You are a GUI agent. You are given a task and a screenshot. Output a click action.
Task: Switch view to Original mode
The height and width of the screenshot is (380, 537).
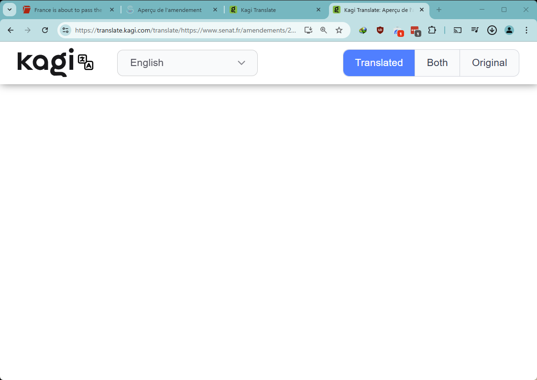coord(489,63)
